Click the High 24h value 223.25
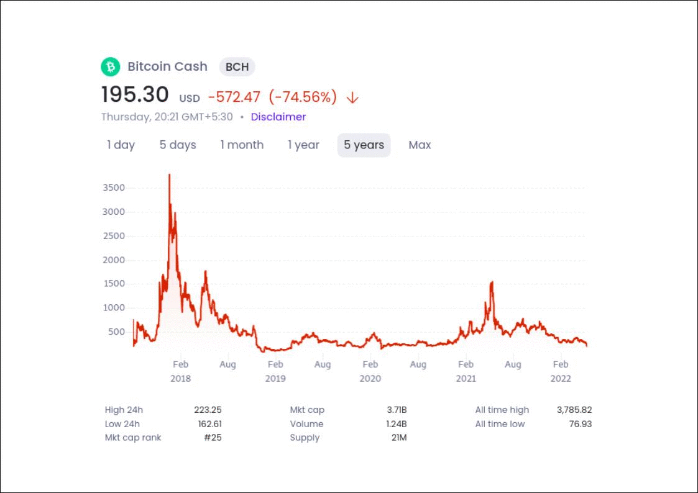The height and width of the screenshot is (493, 698). click(208, 410)
